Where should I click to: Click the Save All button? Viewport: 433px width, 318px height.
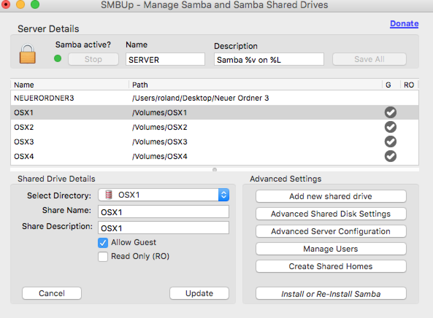[x=369, y=59]
